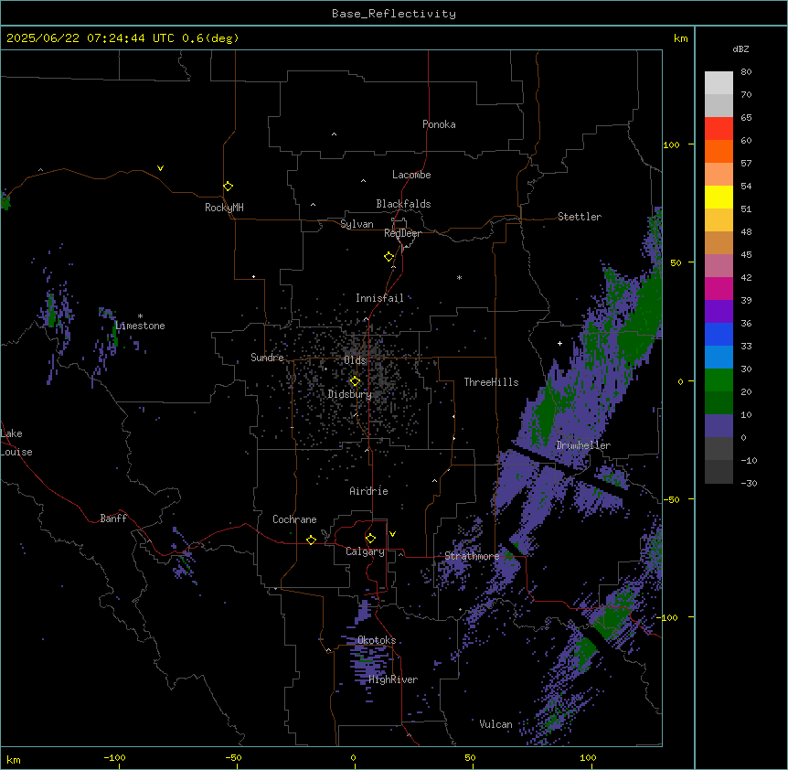Click the km unit label at top right
The width and height of the screenshot is (788, 770).
[681, 38]
